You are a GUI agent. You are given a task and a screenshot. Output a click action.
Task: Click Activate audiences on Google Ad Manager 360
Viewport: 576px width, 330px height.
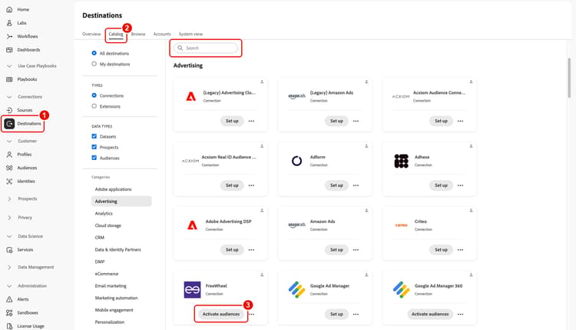click(430, 314)
